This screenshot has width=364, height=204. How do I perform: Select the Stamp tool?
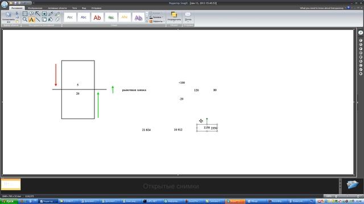[x=44, y=14]
